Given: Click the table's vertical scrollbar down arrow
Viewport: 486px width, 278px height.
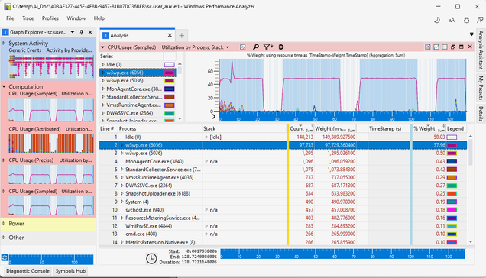Looking at the screenshot, I should [x=471, y=242].
